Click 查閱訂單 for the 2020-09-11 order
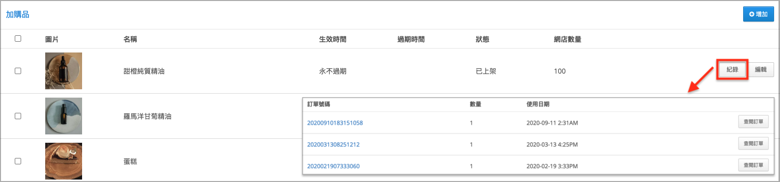This screenshot has width=780, height=182. point(753,122)
